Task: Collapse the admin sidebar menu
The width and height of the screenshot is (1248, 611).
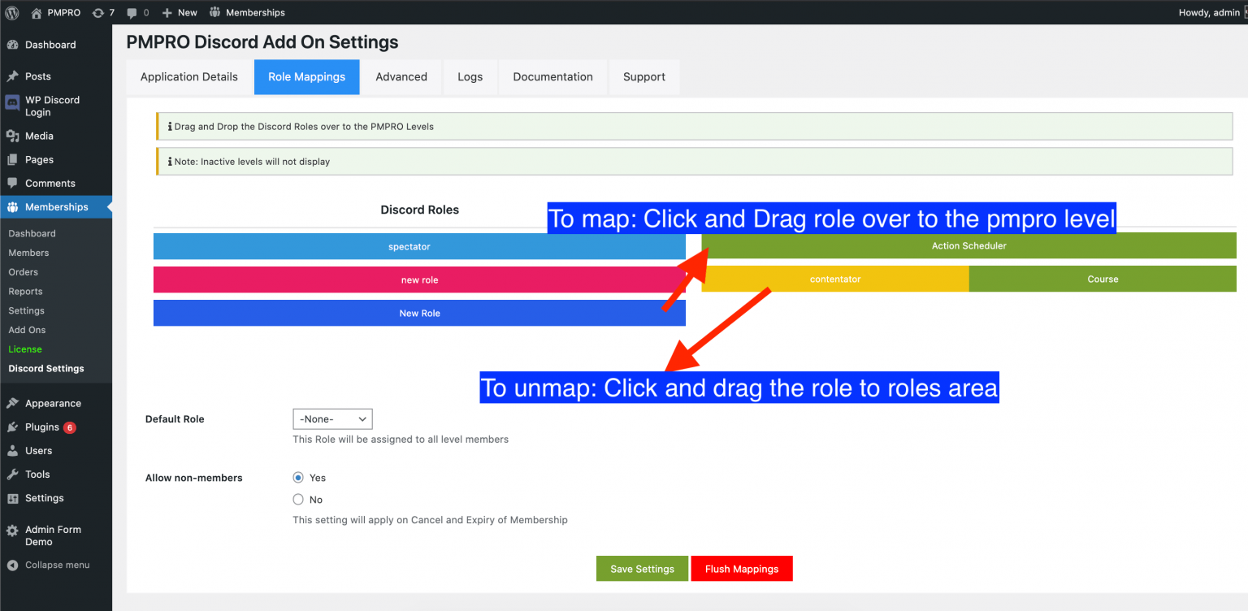Action: point(49,565)
